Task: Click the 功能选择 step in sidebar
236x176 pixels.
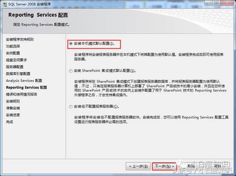Action: pos(13,46)
